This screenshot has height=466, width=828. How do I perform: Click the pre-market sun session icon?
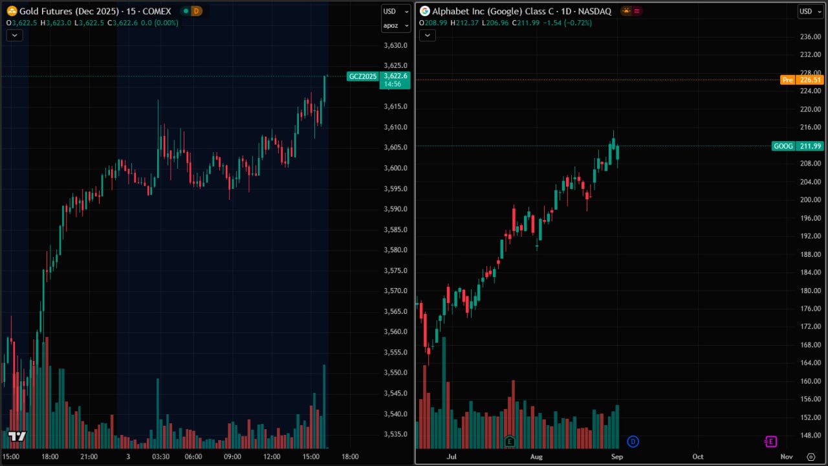pos(626,11)
